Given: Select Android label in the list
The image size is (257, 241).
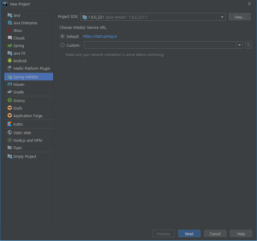Looking at the screenshot, I should (20, 61).
